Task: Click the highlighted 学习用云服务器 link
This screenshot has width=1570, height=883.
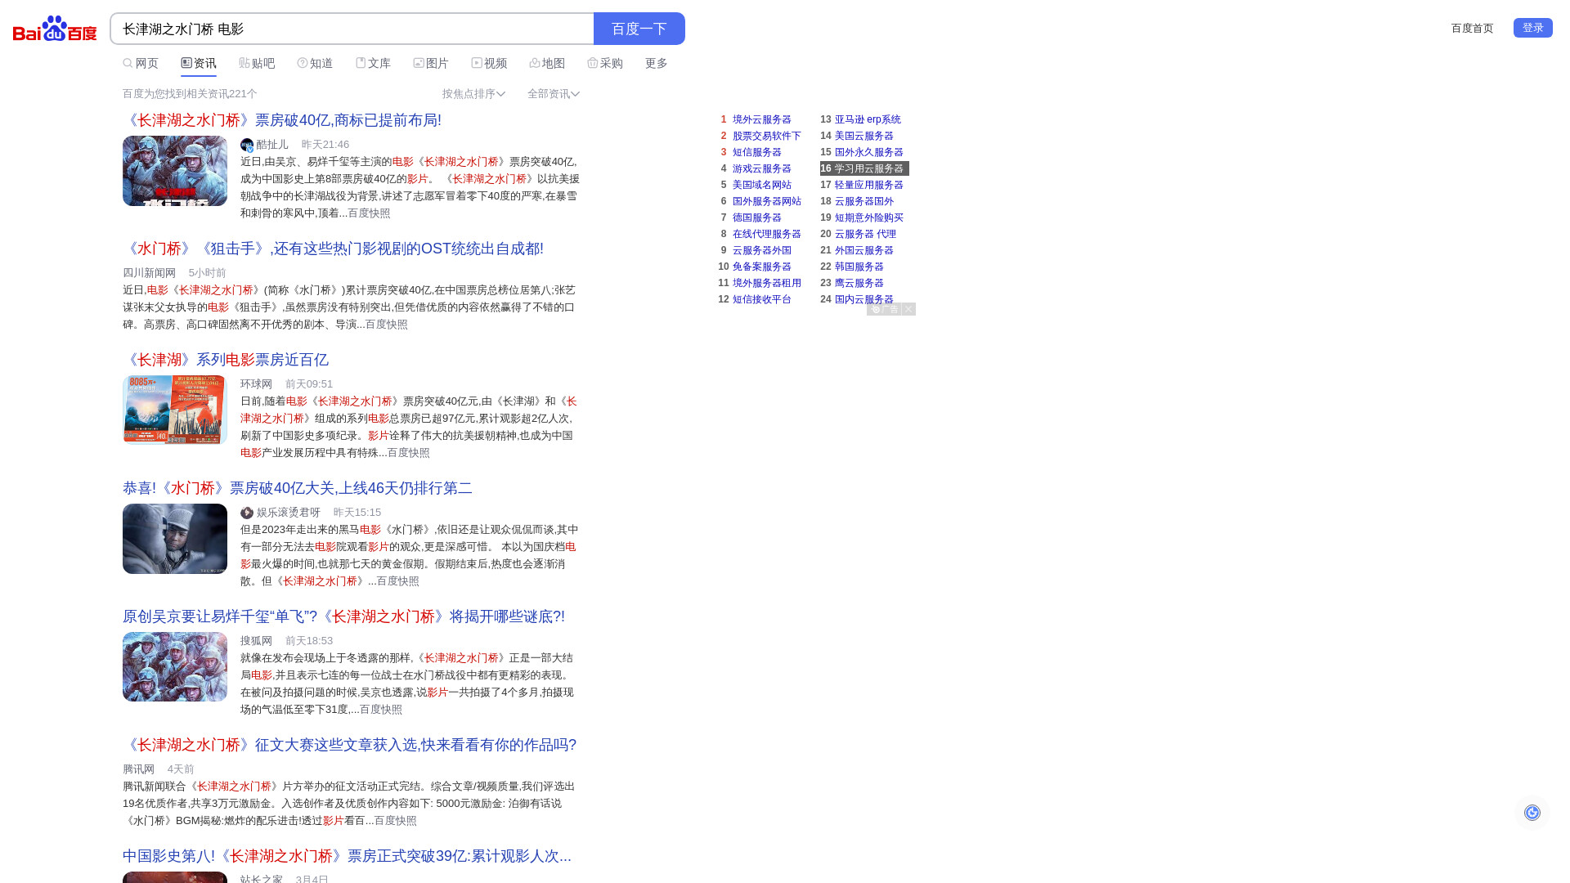Action: coord(869,168)
